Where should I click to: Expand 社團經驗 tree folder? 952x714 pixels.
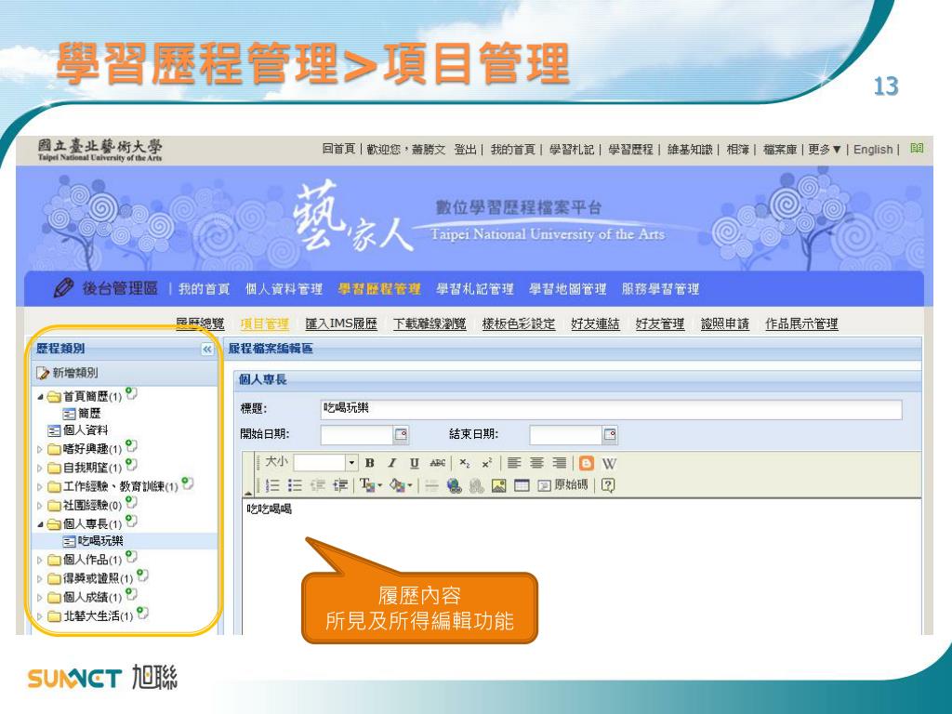[x=40, y=506]
